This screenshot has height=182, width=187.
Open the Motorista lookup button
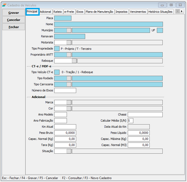(x=69, y=42)
